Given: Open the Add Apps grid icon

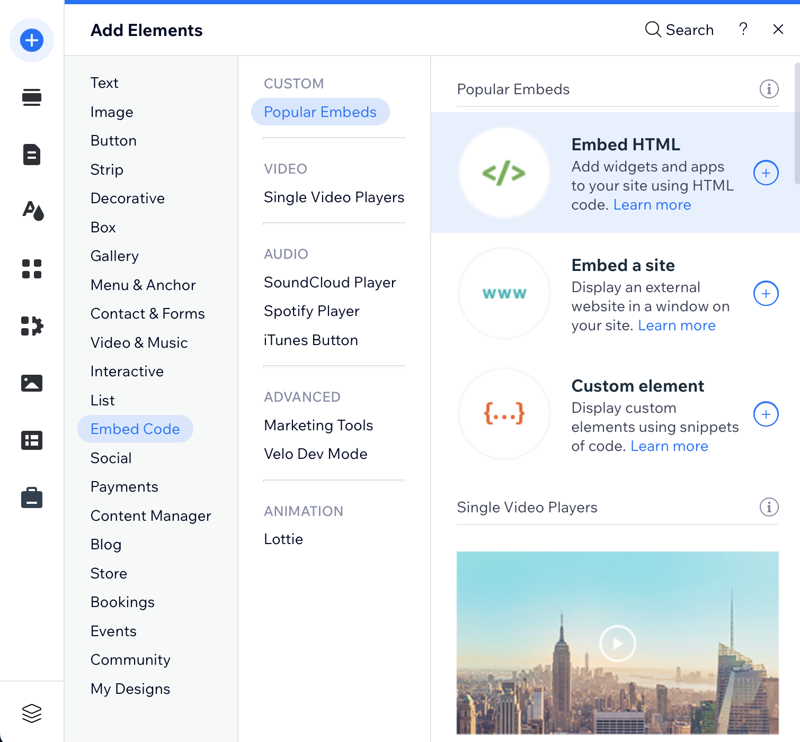Looking at the screenshot, I should pyautogui.click(x=32, y=269).
